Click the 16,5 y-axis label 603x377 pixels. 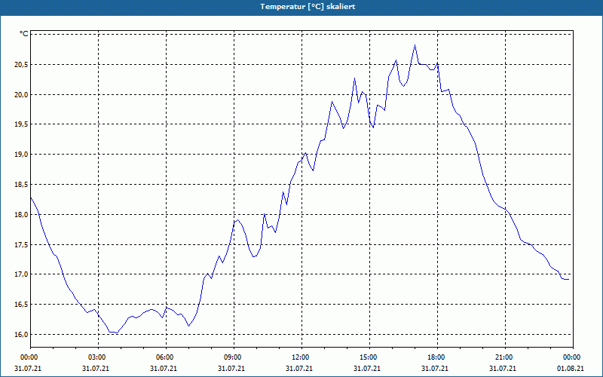point(21,305)
